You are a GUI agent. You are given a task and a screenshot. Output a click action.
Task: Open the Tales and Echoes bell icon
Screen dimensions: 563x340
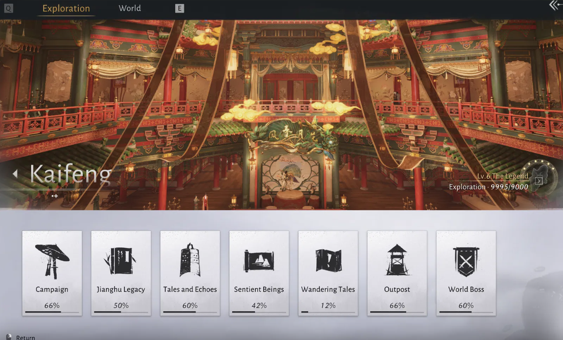pos(190,260)
